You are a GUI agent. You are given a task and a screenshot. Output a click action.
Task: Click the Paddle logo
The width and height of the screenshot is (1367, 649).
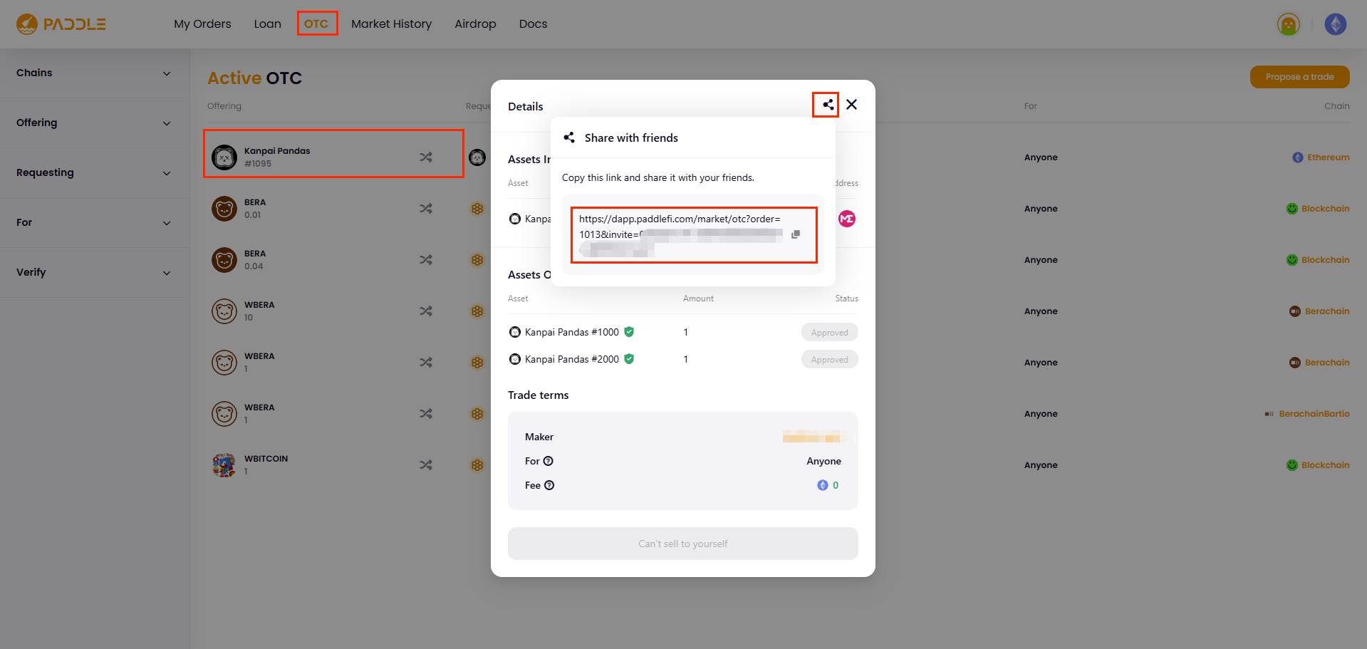(61, 24)
